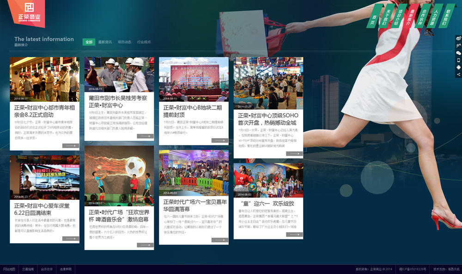This screenshot has width=462, height=274.
Task: Click the mobile phone sidebar icon
Action: point(458,60)
